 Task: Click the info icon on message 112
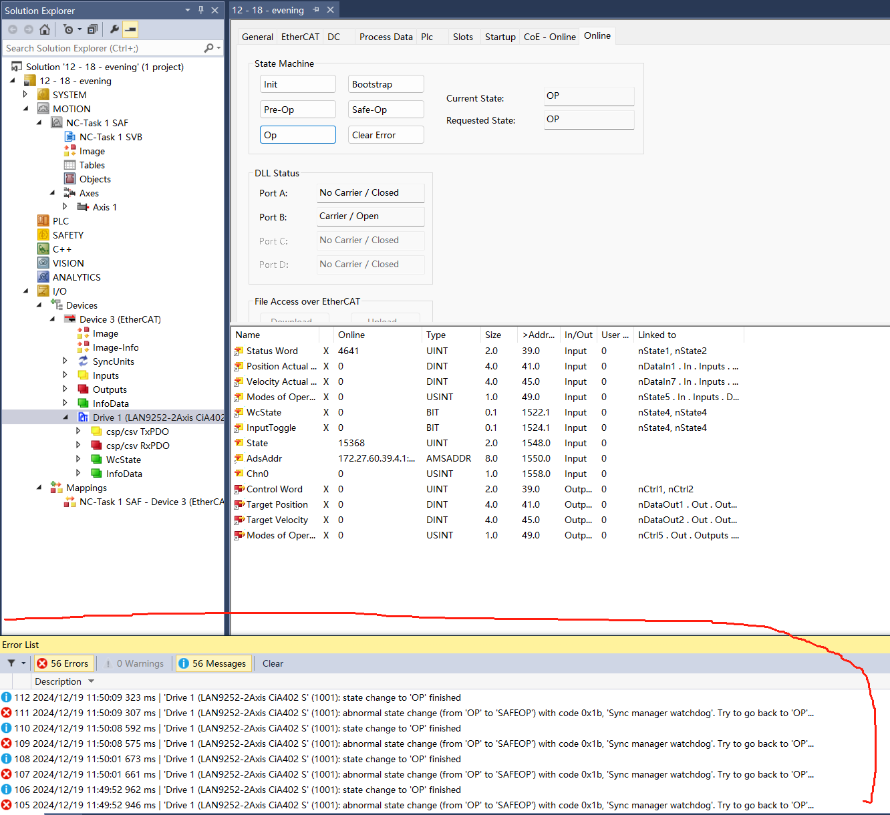pyautogui.click(x=7, y=697)
